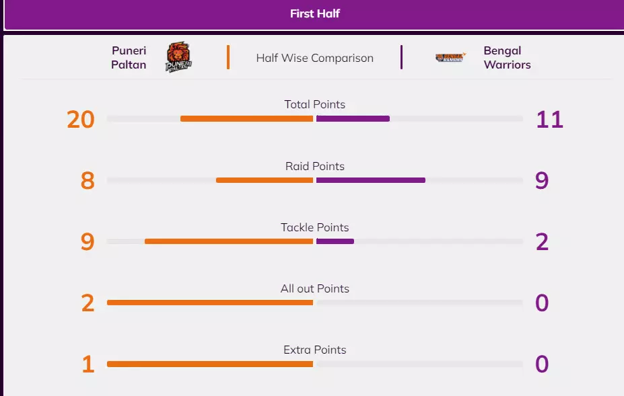Click the All out Points label
This screenshot has width=624, height=396.
pos(314,288)
